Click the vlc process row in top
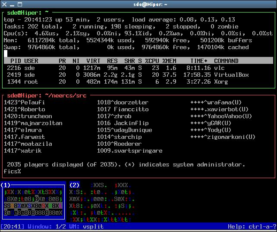This screenshot has height=232, width=277. click(129, 68)
